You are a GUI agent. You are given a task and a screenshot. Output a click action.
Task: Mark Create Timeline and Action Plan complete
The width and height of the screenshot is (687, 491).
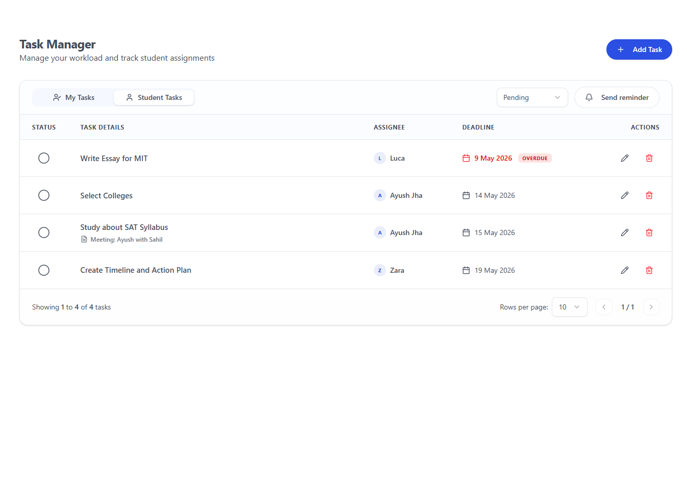44,270
